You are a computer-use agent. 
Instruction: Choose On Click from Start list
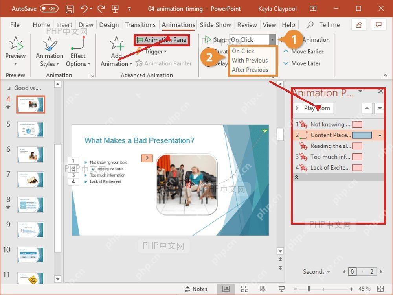[x=243, y=51]
